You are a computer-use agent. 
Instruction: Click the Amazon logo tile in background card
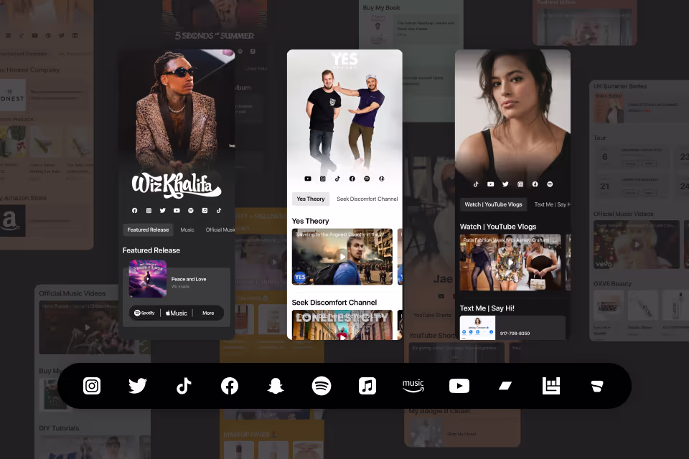(11, 221)
